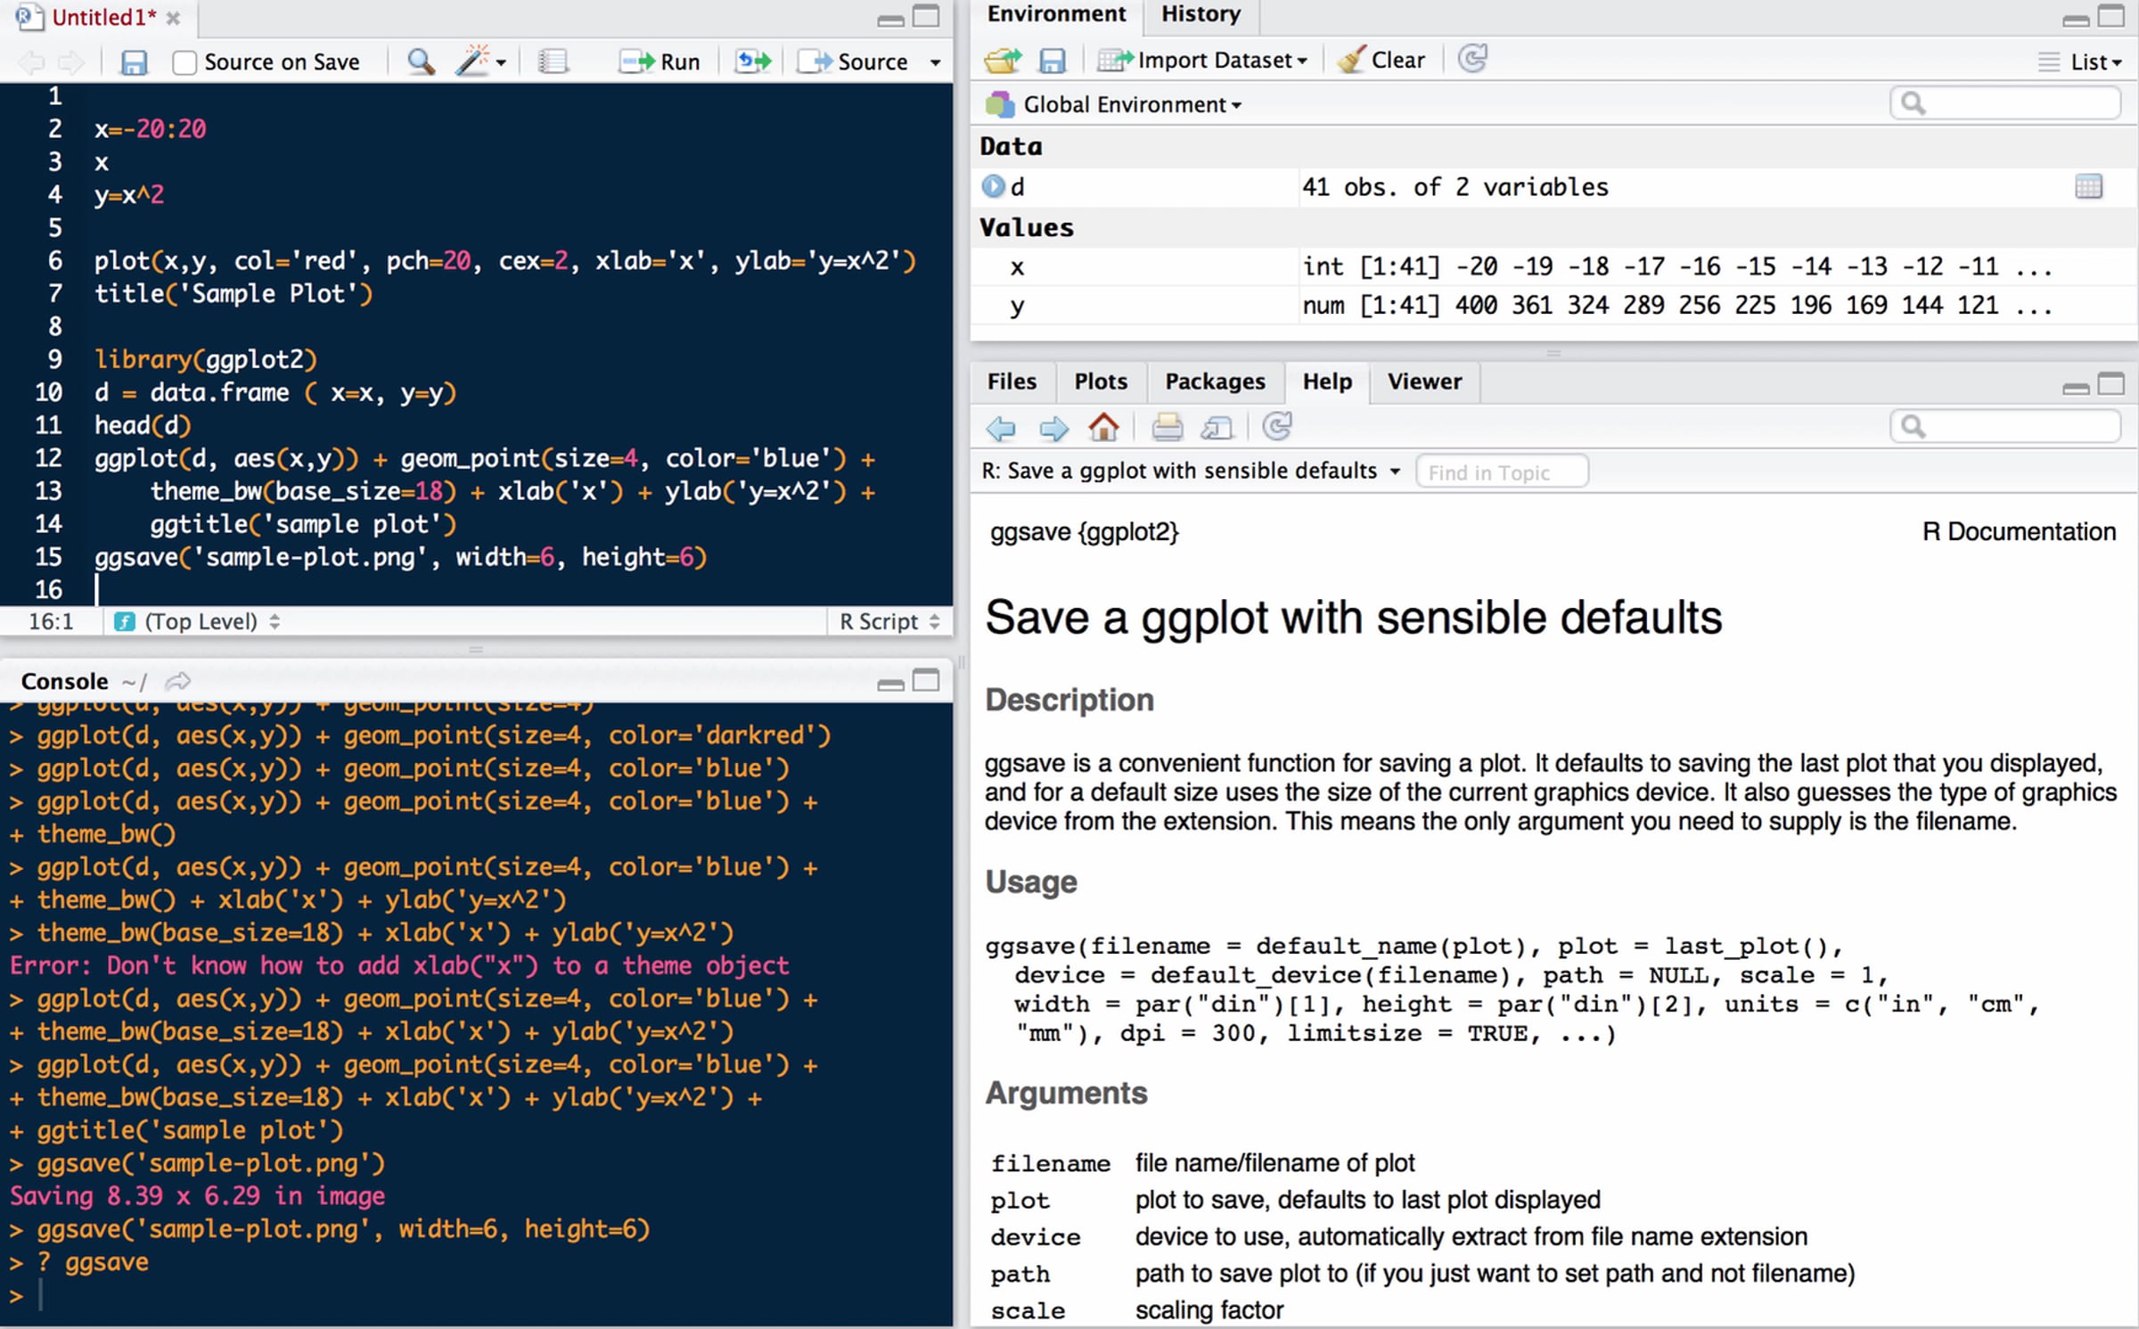Switch to the Files tab
Image resolution: width=2139 pixels, height=1329 pixels.
[x=1012, y=381]
